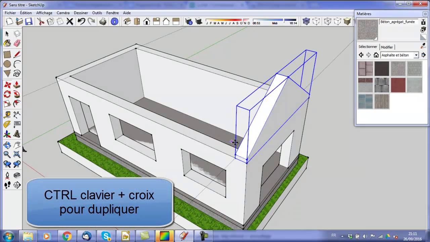Activate the Push/Pull tool
This screenshot has width=430, height=242.
[17, 85]
